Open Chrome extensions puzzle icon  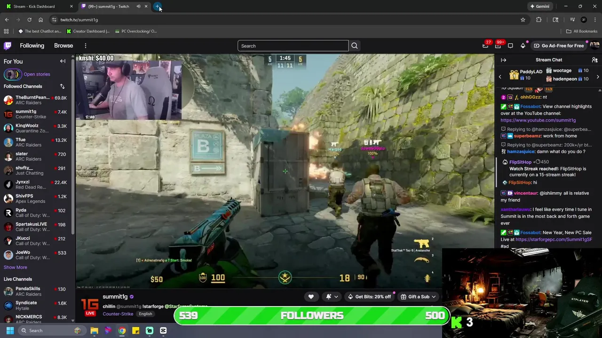pyautogui.click(x=539, y=20)
